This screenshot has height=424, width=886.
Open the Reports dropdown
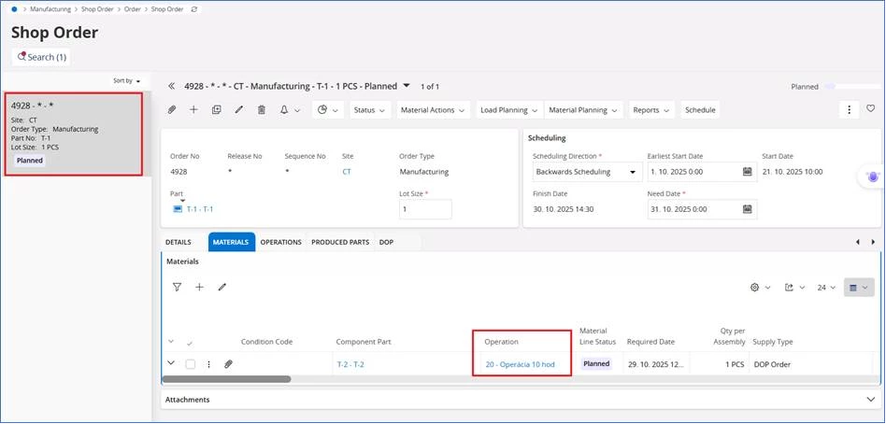[x=651, y=110]
